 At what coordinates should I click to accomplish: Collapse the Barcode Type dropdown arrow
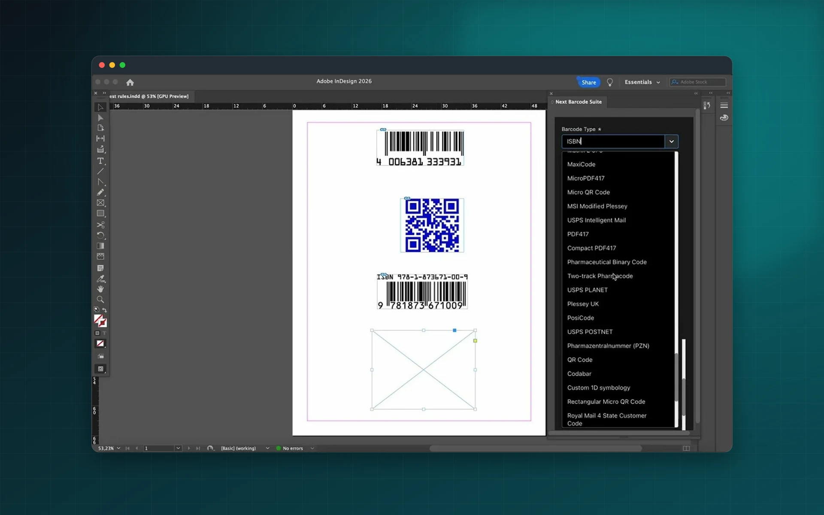[672, 142]
